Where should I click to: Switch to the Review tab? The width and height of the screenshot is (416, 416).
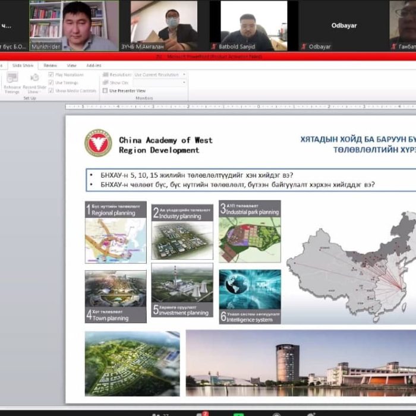click(51, 65)
